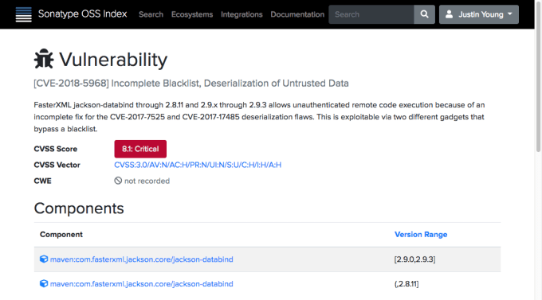Image resolution: width=542 pixels, height=300 pixels.
Task: Click the Sonatype OSS Index title text
Action: tap(83, 14)
